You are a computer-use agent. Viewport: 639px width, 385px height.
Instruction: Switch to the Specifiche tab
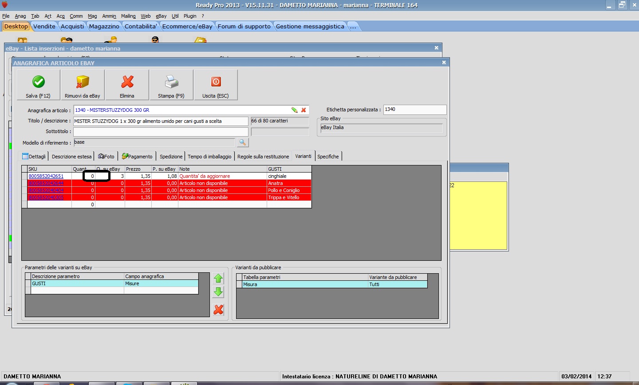pyautogui.click(x=328, y=157)
